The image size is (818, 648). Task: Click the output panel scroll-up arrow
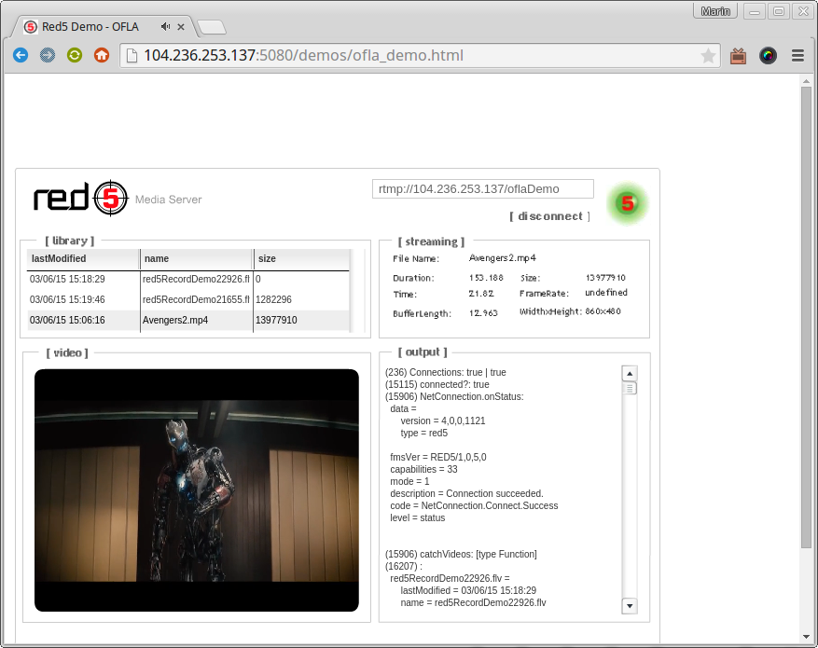click(630, 373)
